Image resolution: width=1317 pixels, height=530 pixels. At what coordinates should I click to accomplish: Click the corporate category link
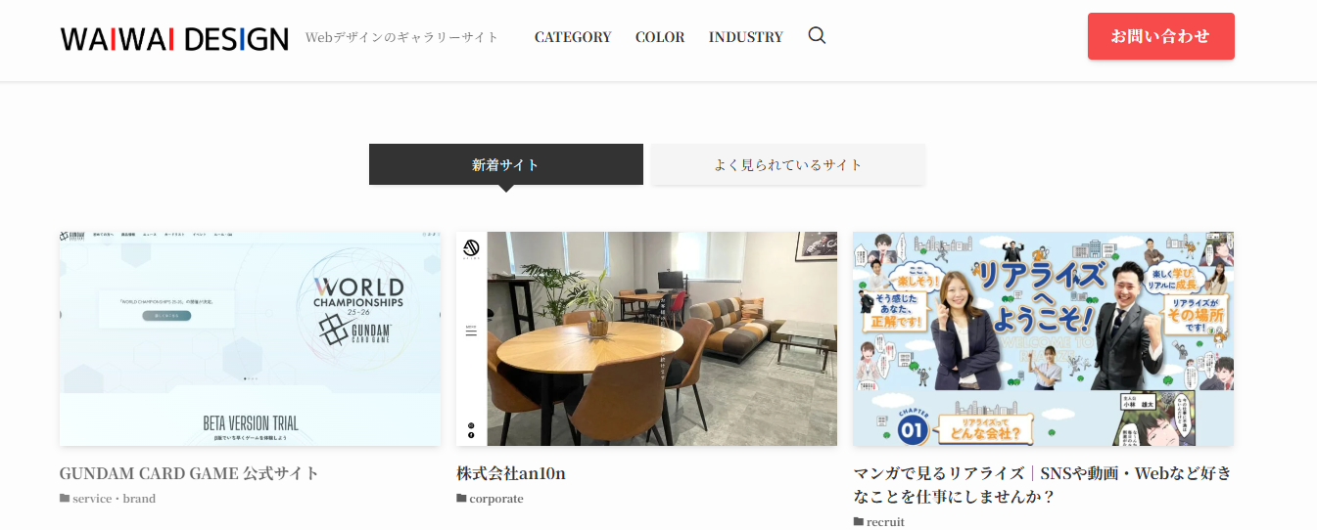tap(495, 499)
